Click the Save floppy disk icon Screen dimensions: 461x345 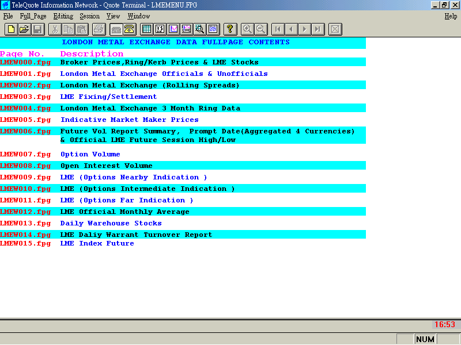[x=38, y=29]
